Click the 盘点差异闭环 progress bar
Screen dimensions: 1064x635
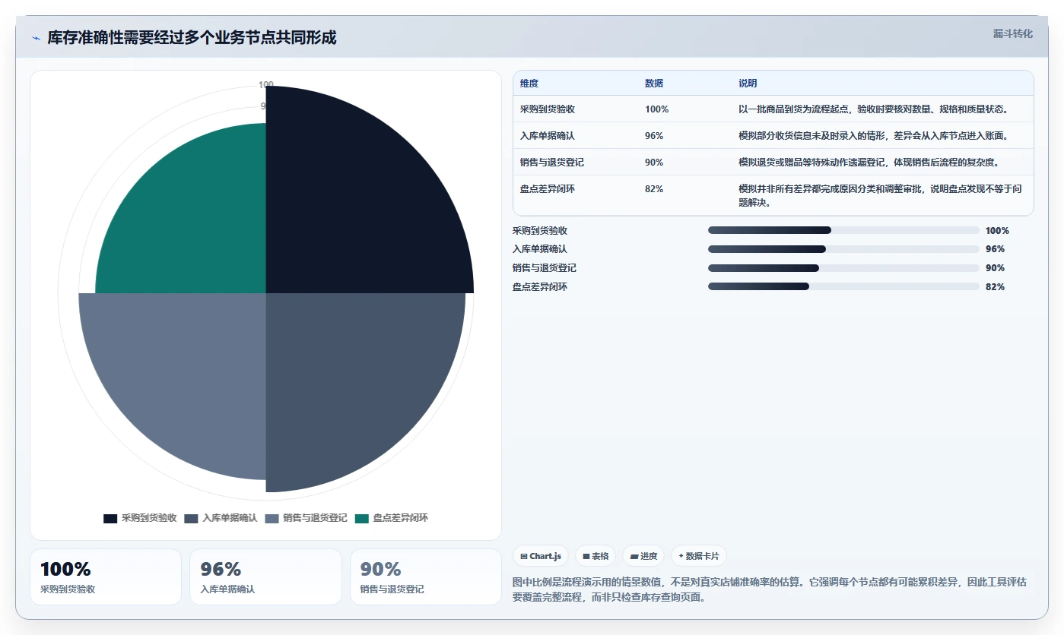[843, 286]
